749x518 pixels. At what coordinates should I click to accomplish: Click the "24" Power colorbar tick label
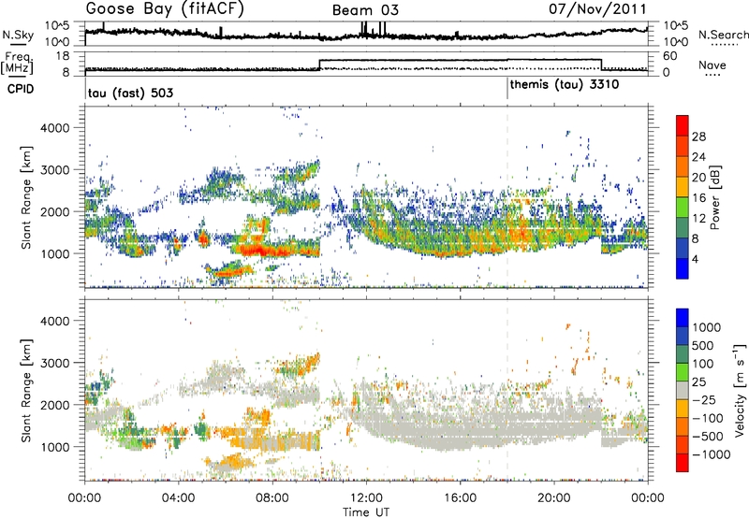698,157
